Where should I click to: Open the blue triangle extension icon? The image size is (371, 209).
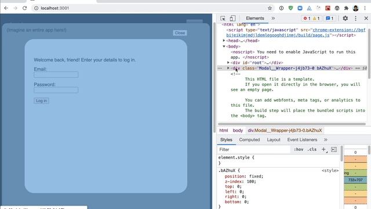[x=309, y=8]
